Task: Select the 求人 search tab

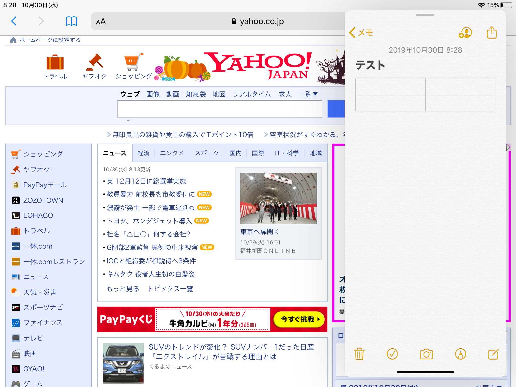Action: (x=285, y=94)
